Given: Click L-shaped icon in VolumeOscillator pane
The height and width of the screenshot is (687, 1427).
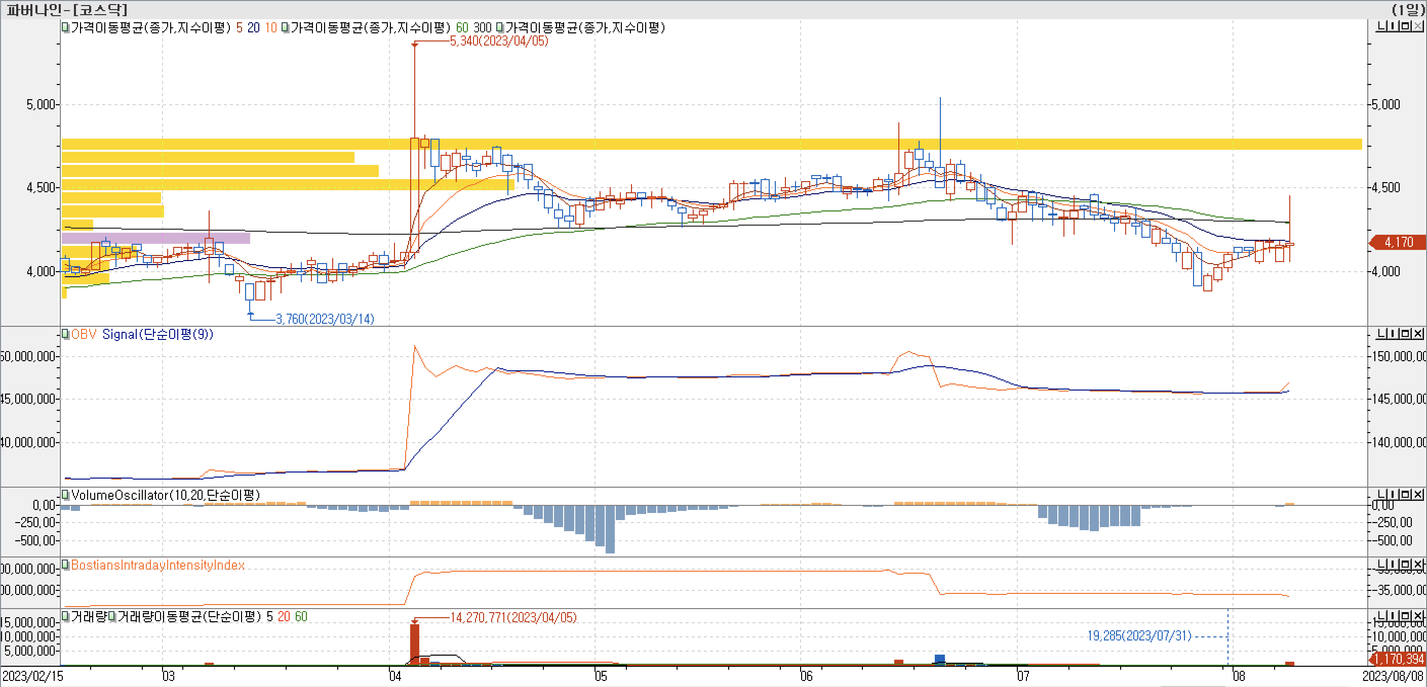Looking at the screenshot, I should click(x=1381, y=494).
